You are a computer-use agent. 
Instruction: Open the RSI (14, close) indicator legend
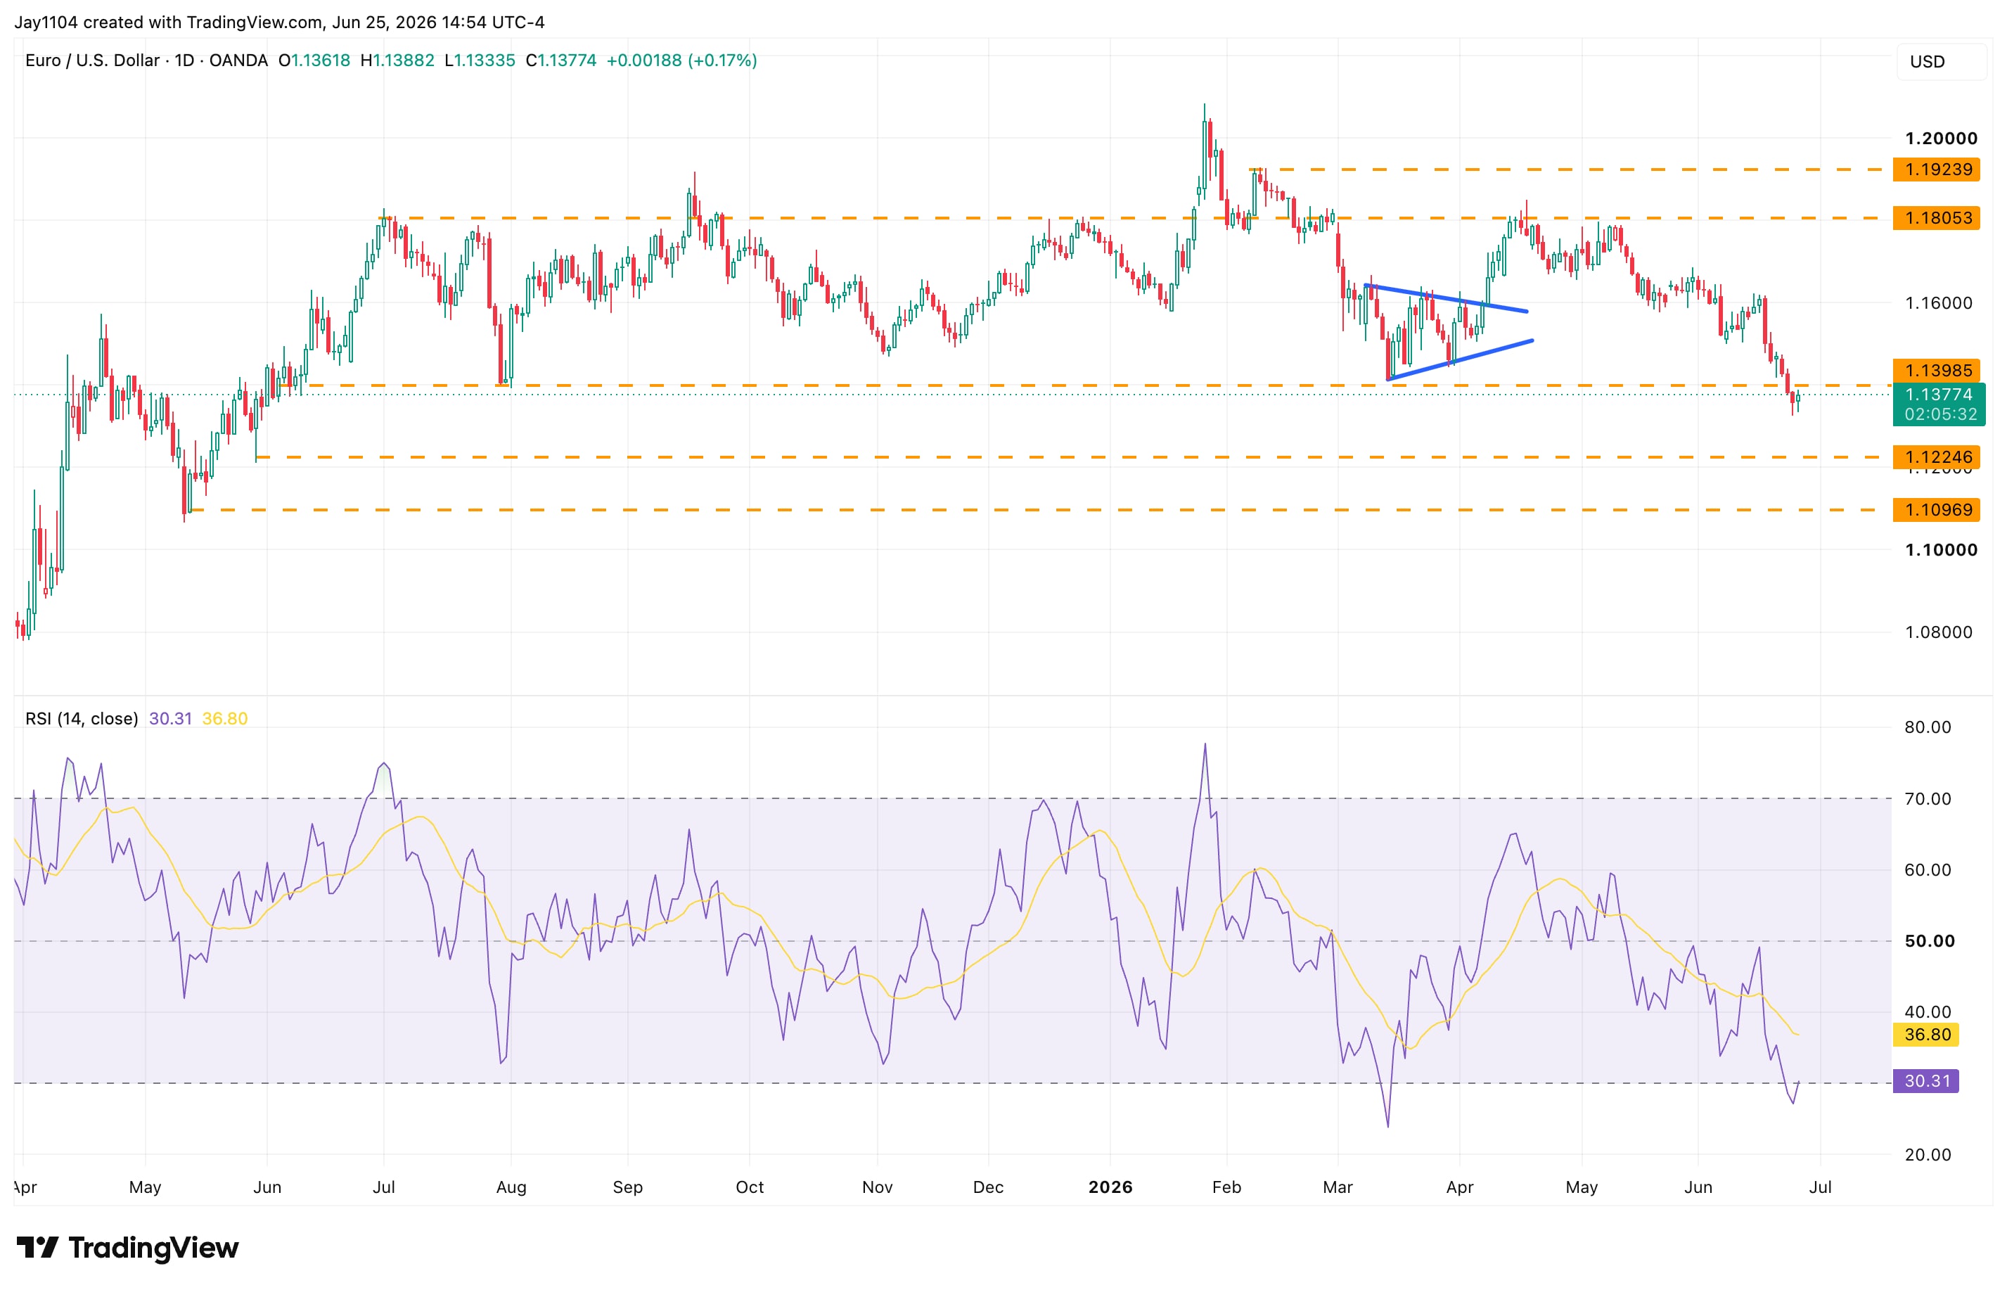click(81, 719)
